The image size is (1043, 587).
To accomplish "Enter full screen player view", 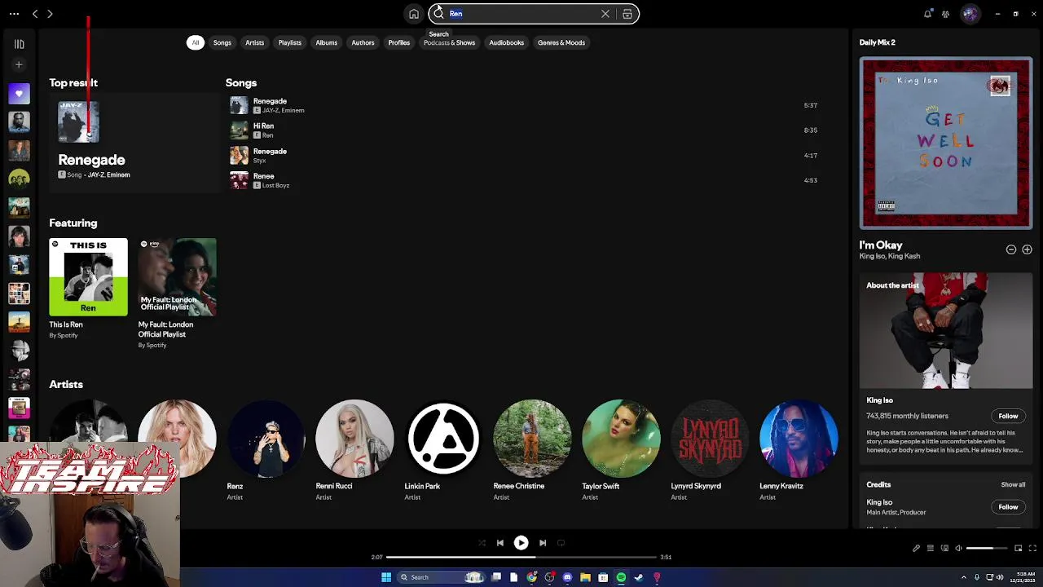I will [1032, 549].
